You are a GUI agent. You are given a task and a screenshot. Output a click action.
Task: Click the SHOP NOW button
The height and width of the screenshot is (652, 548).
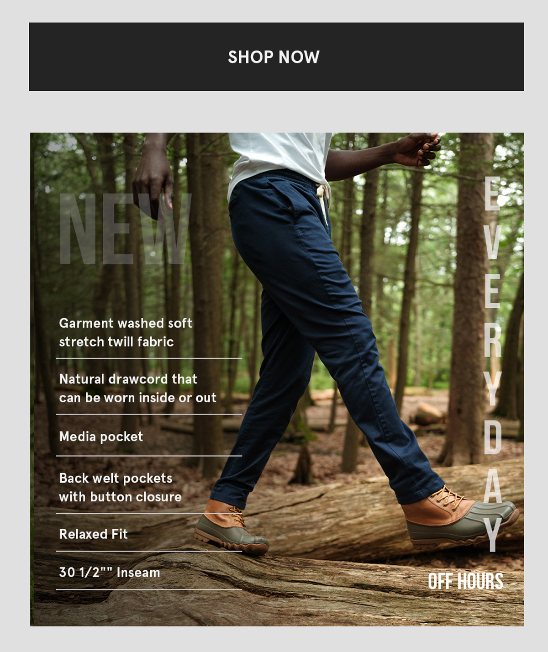click(x=276, y=57)
